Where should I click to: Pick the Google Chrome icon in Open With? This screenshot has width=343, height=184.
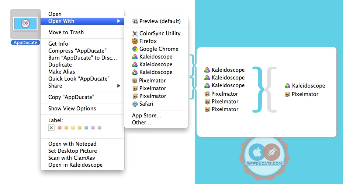click(x=135, y=49)
